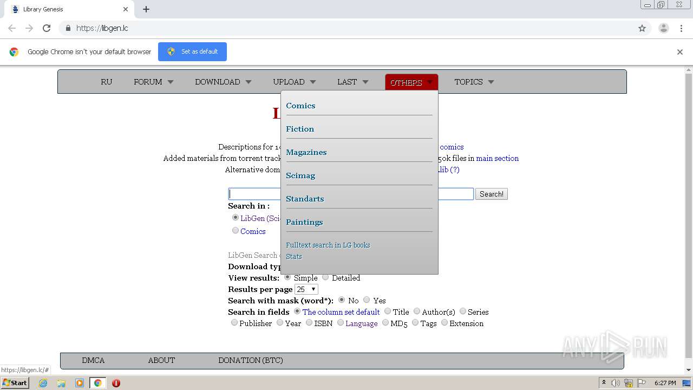Select the Comics search radio button

[236, 230]
